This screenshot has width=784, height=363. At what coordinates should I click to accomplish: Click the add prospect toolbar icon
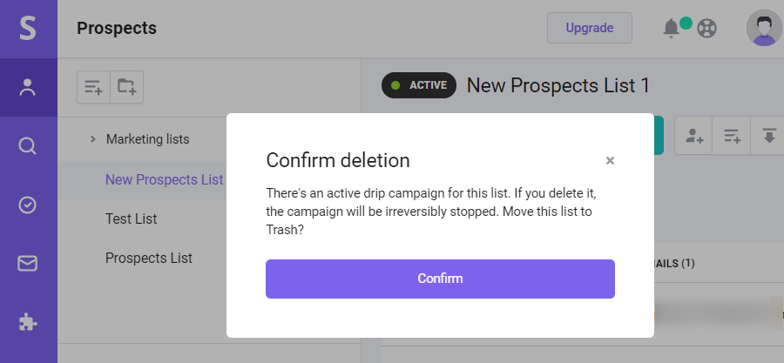click(694, 136)
